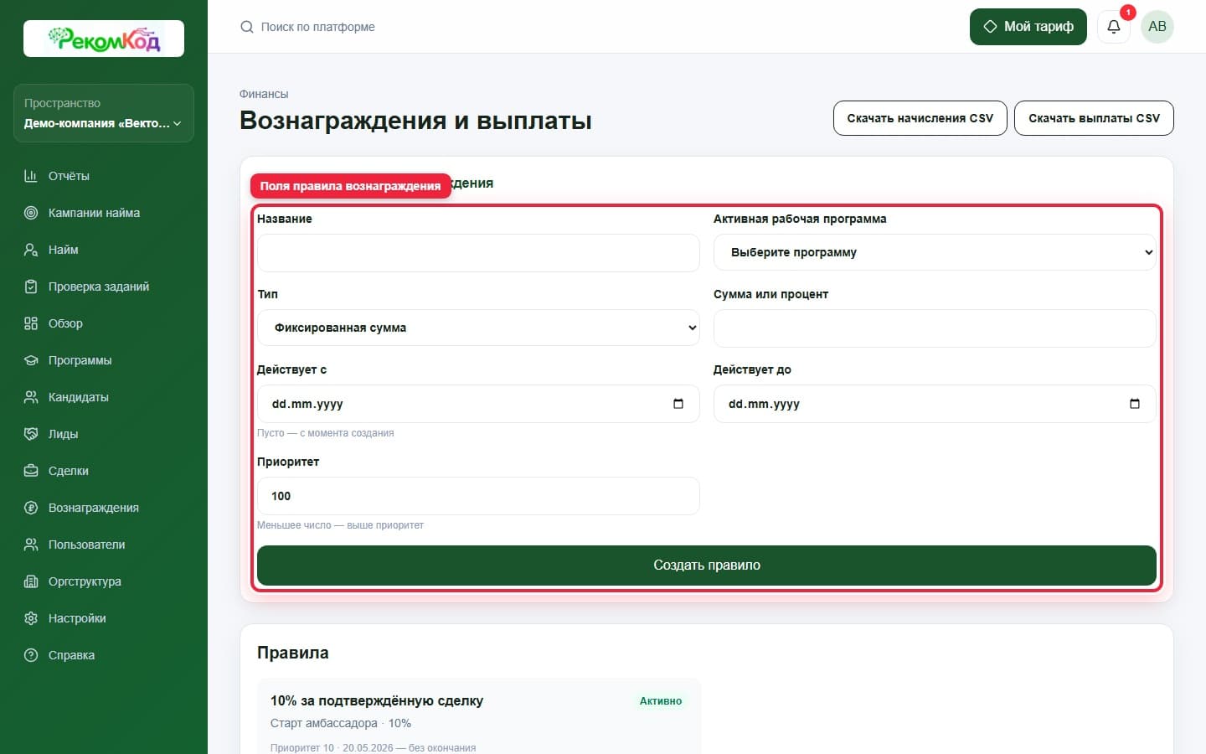1206x754 pixels.
Task: Click the Сделки briefcase icon
Action: (31, 471)
